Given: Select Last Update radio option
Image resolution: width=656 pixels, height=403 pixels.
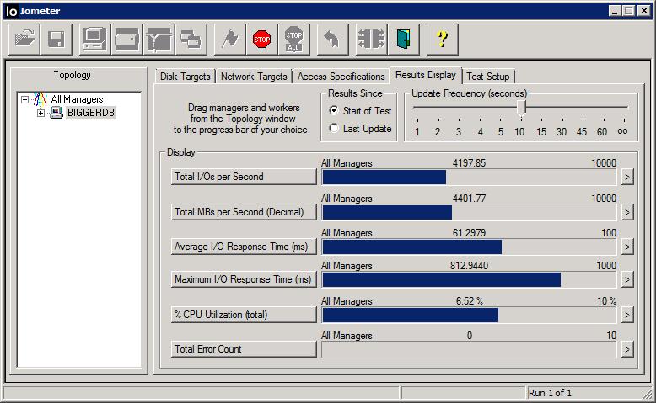Looking at the screenshot, I should [333, 128].
